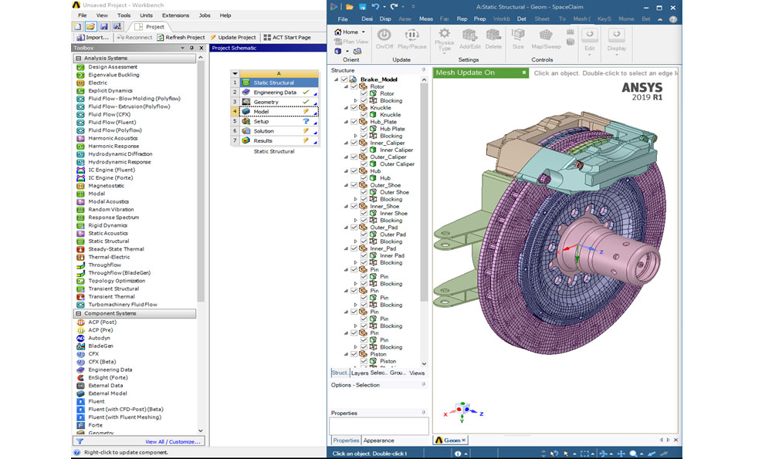Toggle the Brake_Model checkbox in Structure tree
The height and width of the screenshot is (459, 772).
pyautogui.click(x=344, y=79)
